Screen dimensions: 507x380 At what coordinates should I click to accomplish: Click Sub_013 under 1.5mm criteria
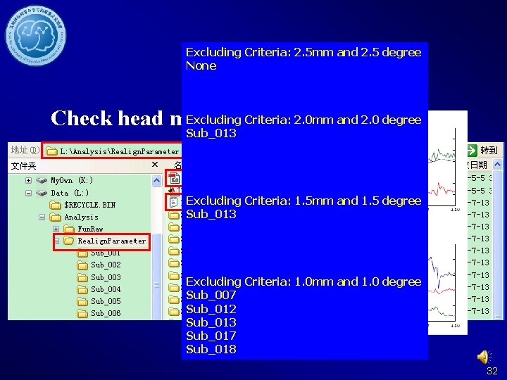(x=211, y=214)
